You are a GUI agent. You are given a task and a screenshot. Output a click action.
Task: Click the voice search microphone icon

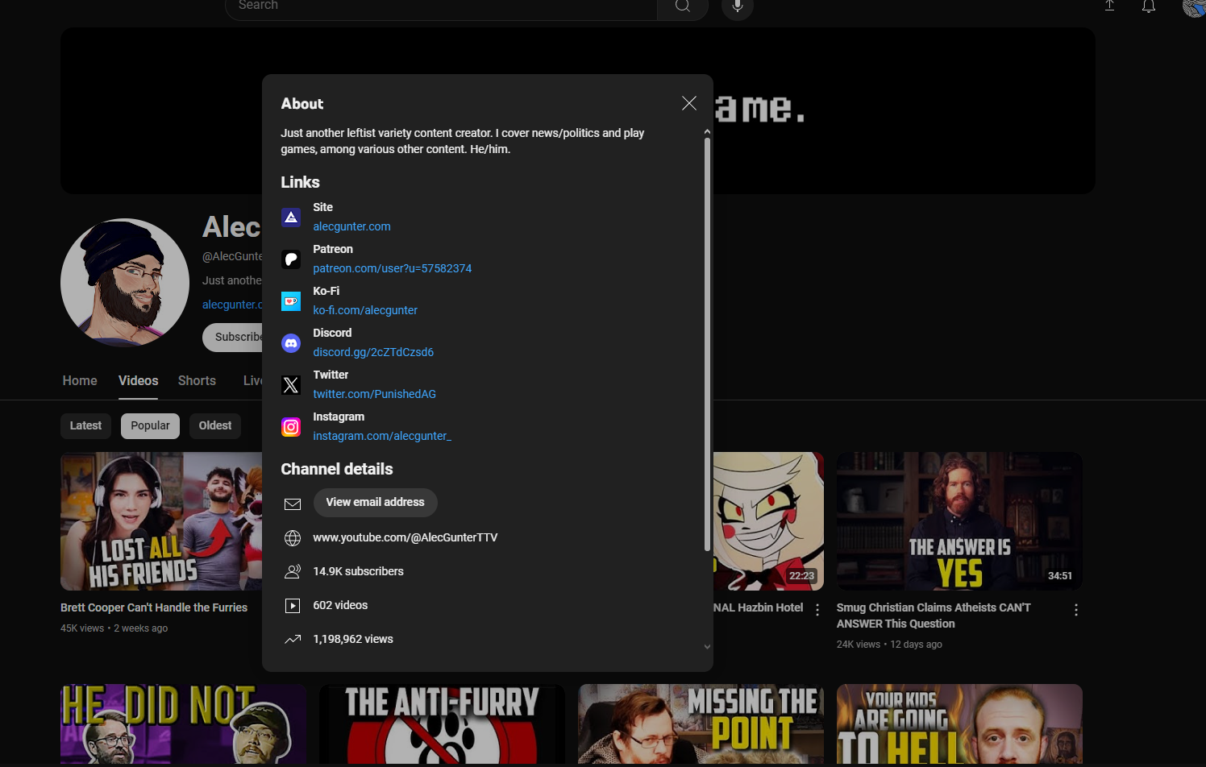tap(737, 6)
